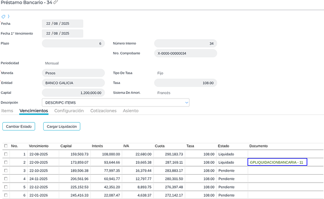Toggle the select-all checkbox in table header
Image resolution: width=324 pixels, height=199 pixels.
pyautogui.click(x=6, y=146)
